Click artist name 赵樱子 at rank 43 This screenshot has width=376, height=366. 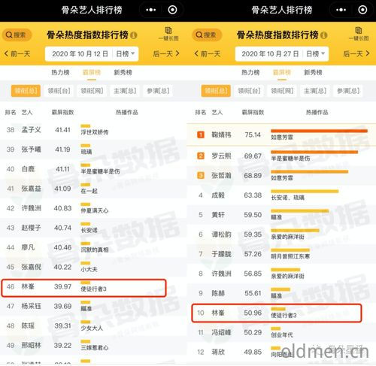click(x=31, y=228)
